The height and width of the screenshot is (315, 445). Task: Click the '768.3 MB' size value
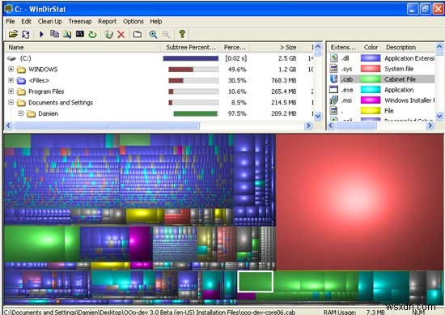[283, 80]
